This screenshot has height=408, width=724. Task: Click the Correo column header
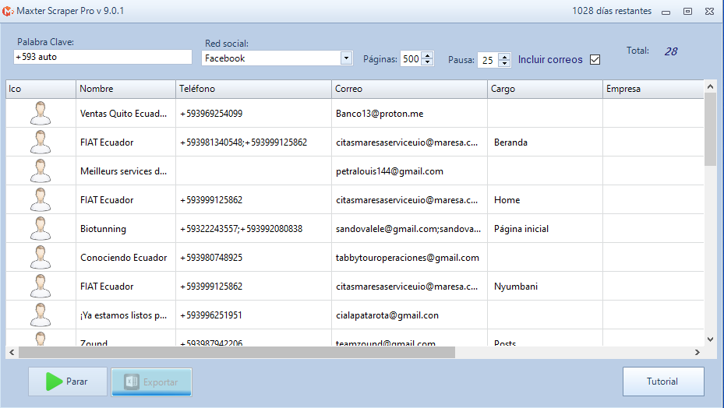coord(409,89)
